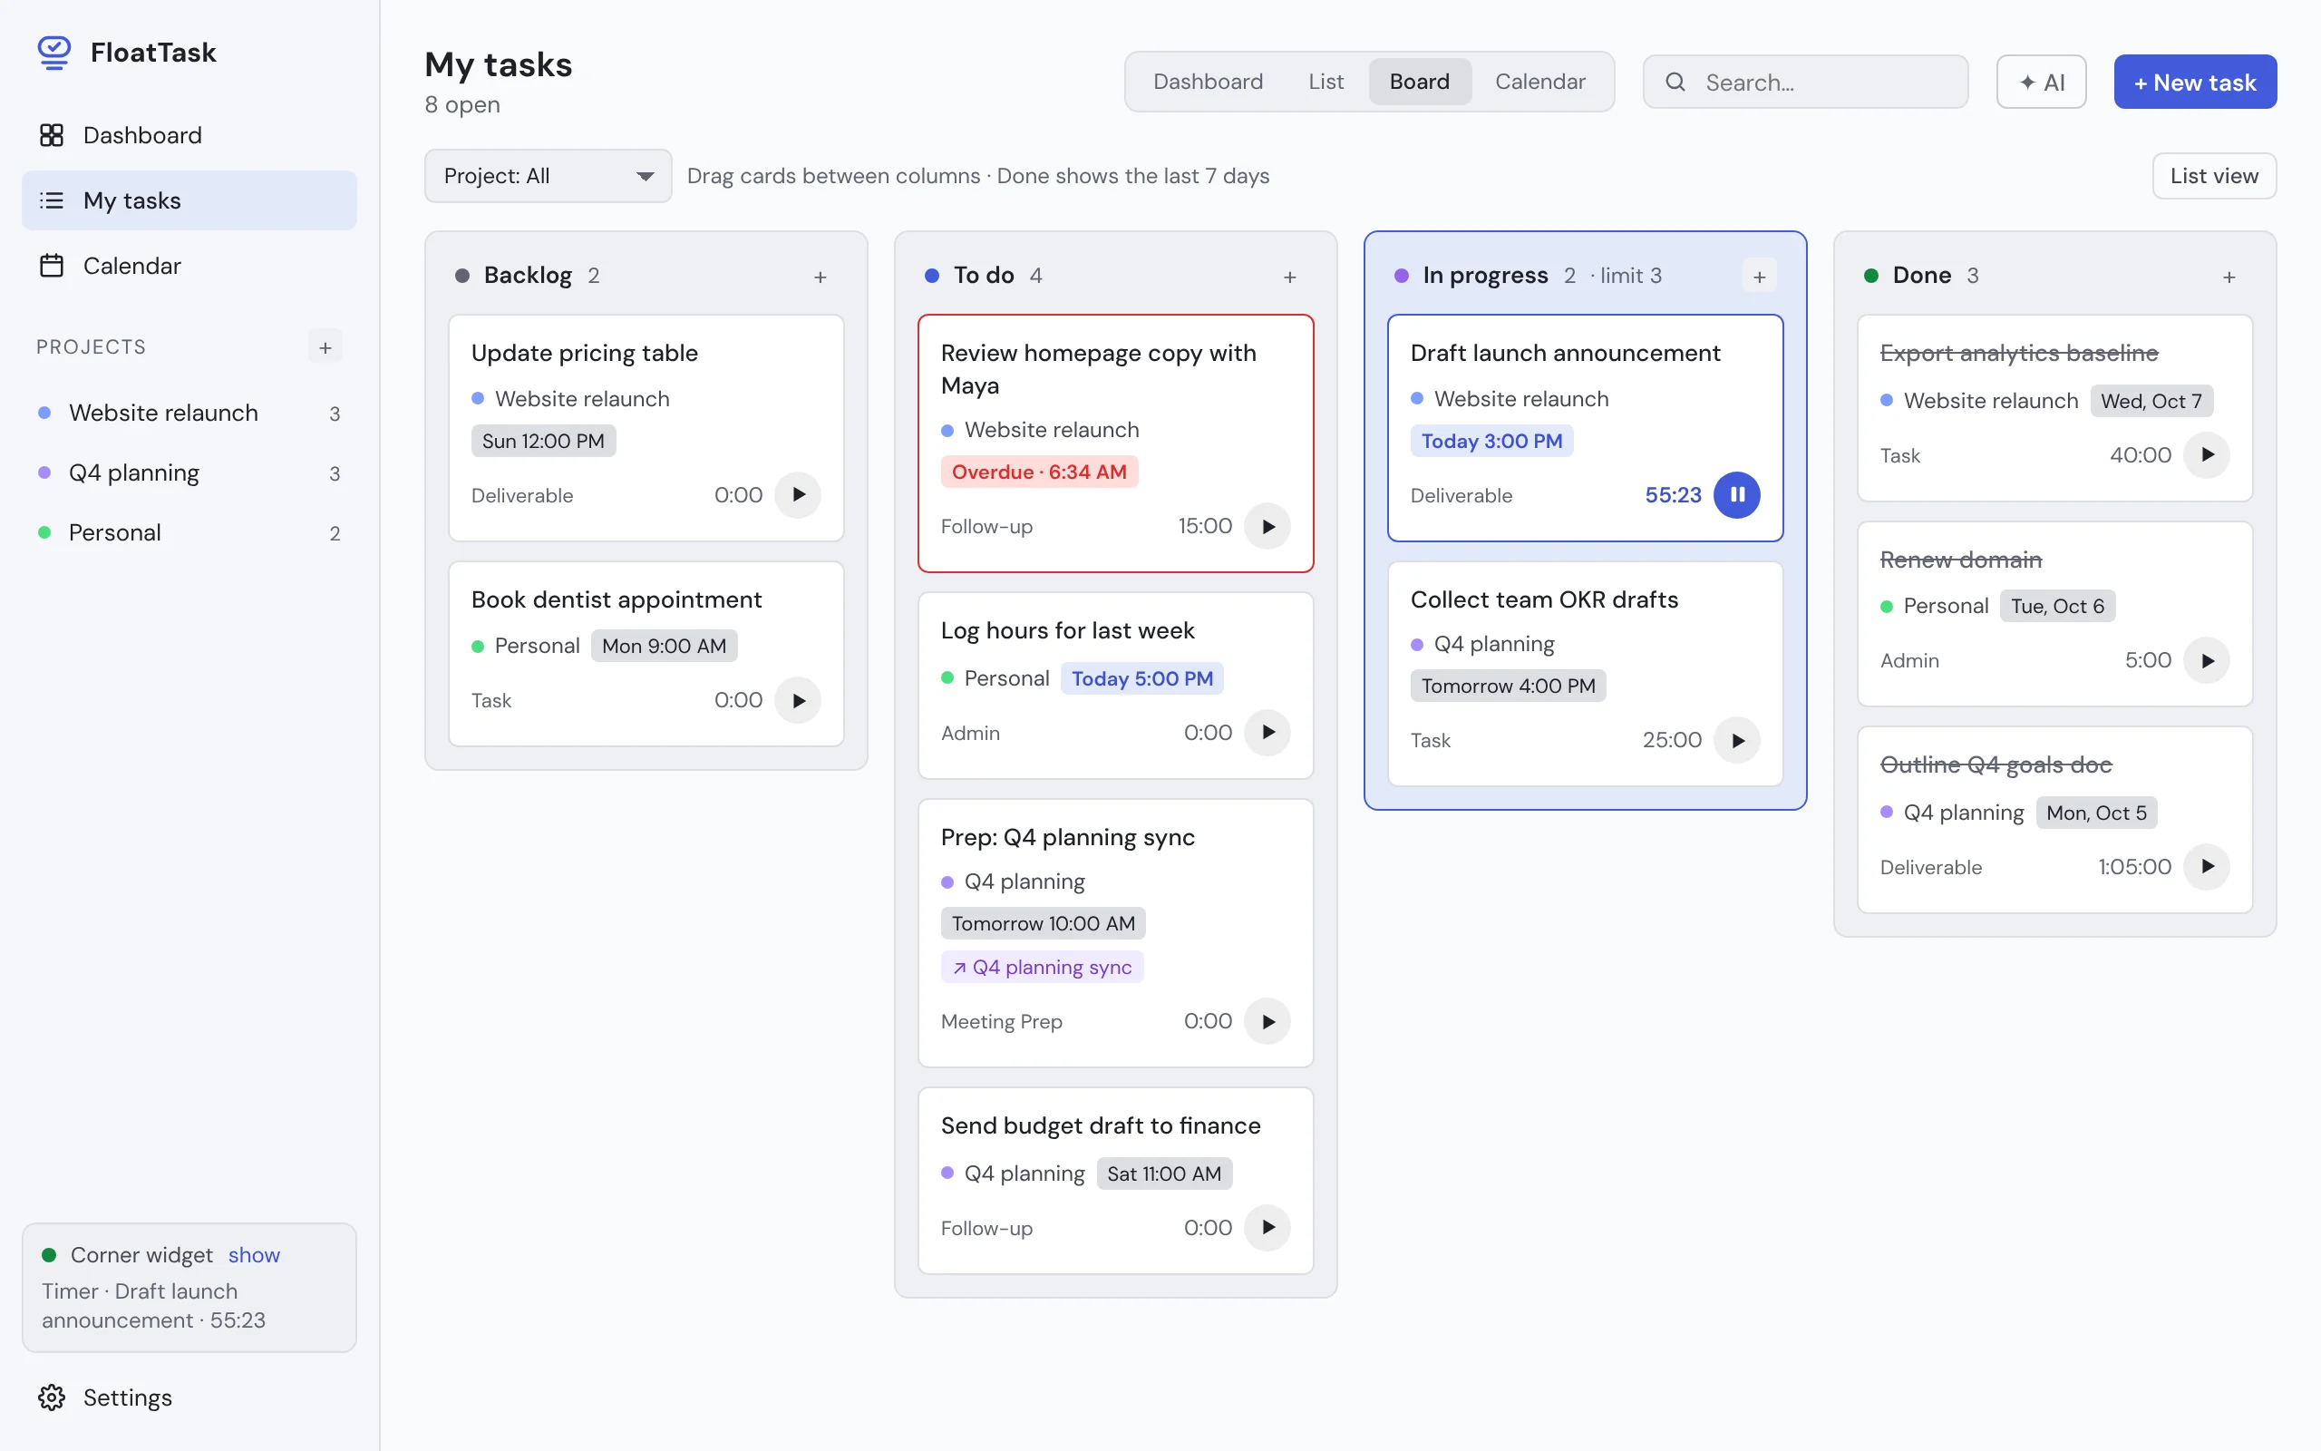Start timer on Renew domain card

[x=2207, y=660]
